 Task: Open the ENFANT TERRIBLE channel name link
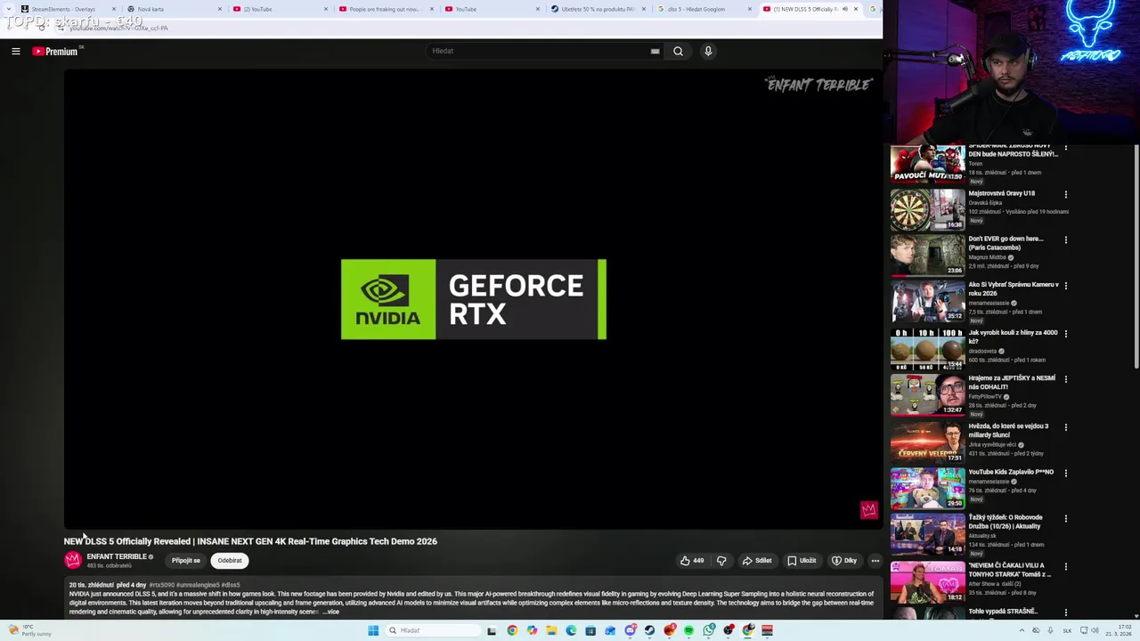[x=117, y=556]
